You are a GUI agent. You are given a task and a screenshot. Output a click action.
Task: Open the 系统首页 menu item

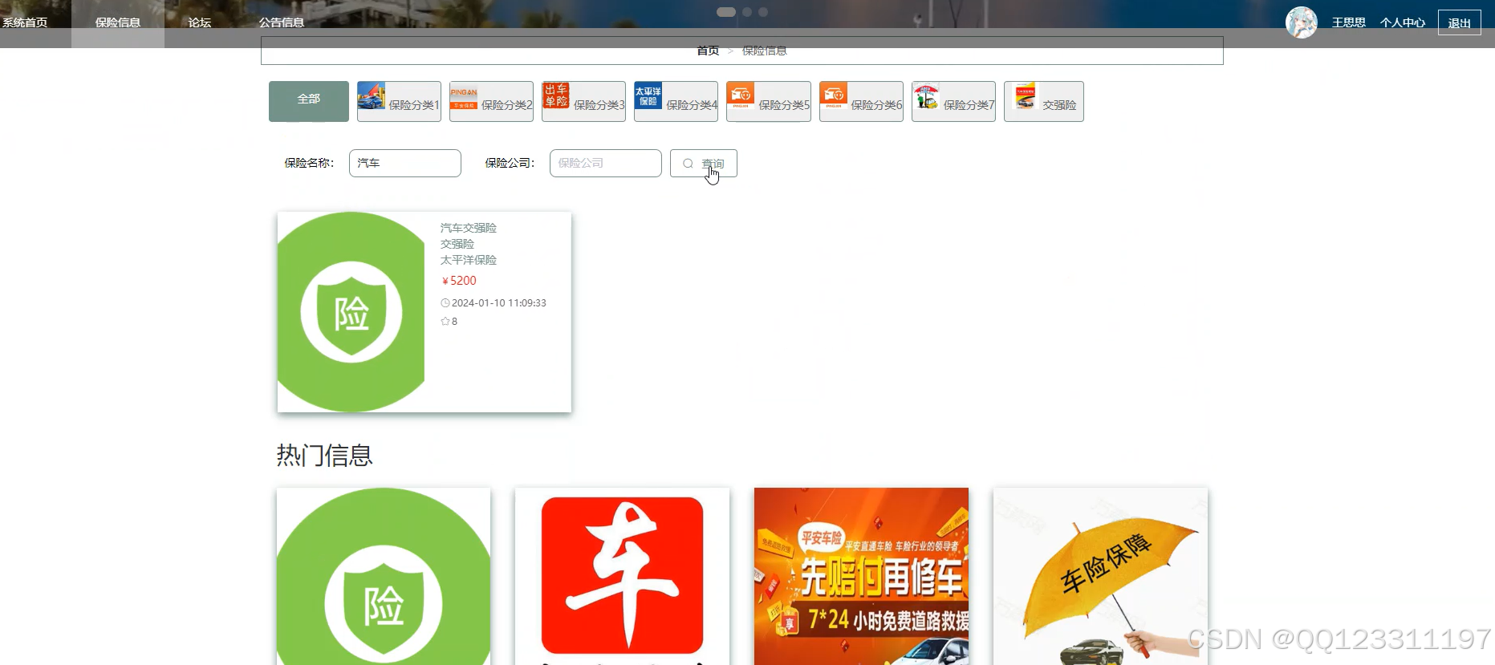pyautogui.click(x=25, y=22)
